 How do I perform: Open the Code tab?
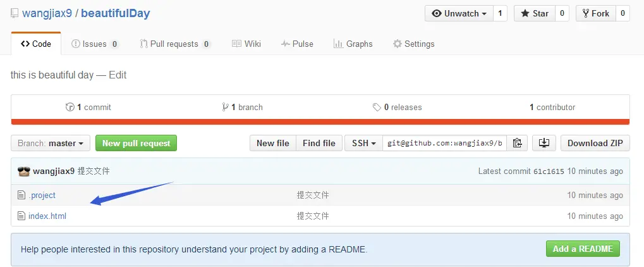point(36,44)
